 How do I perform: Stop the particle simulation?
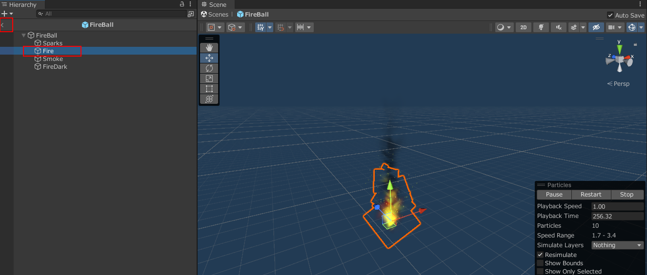click(627, 195)
